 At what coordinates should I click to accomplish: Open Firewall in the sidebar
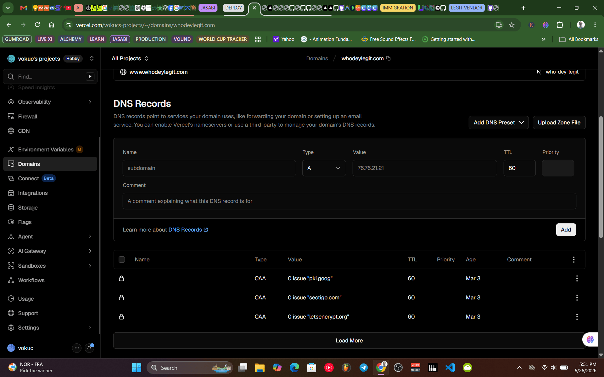click(x=50, y=117)
